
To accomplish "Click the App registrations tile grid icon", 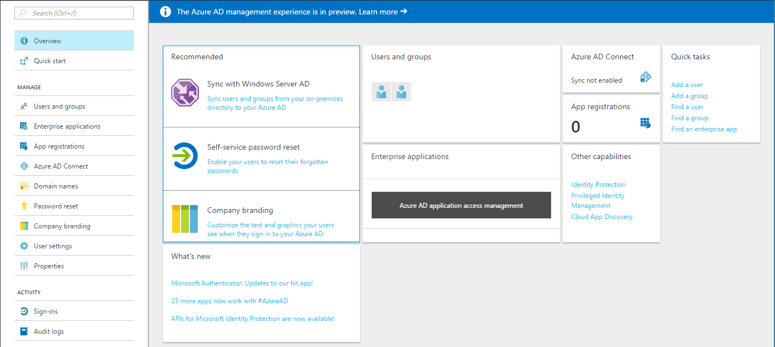I will tap(645, 123).
